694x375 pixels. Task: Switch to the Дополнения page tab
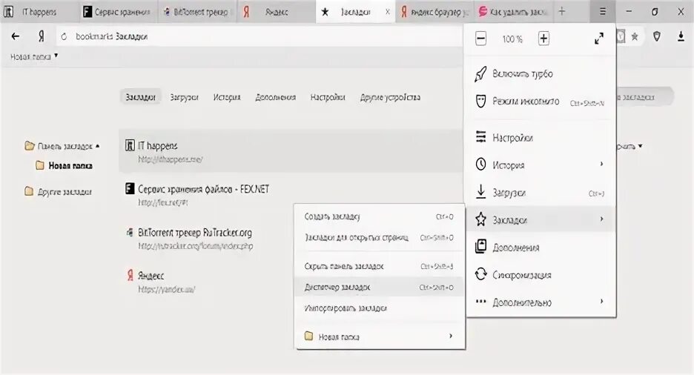tap(275, 97)
